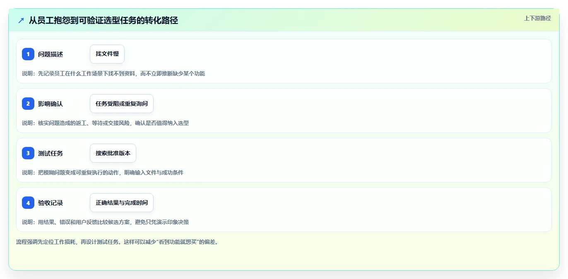Click the 找文件慢 chip

pyautogui.click(x=107, y=54)
